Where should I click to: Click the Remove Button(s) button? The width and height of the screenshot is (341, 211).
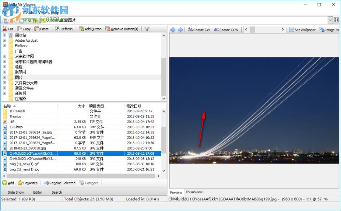point(122,29)
